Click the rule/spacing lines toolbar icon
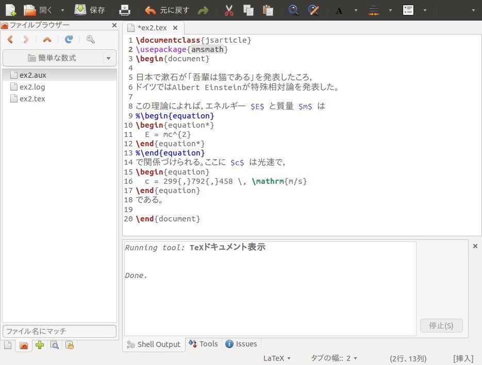Viewport: 482px width, 365px height. pos(374,10)
